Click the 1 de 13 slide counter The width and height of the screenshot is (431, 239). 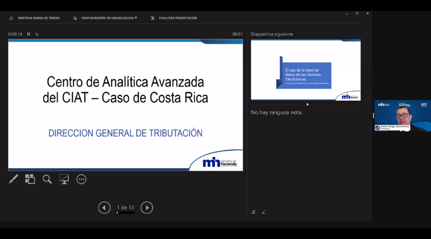125,208
